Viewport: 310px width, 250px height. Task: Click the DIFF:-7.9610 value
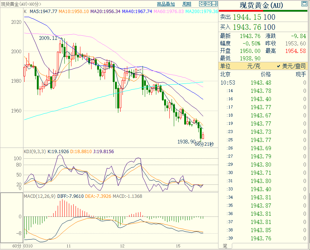pos(70,196)
